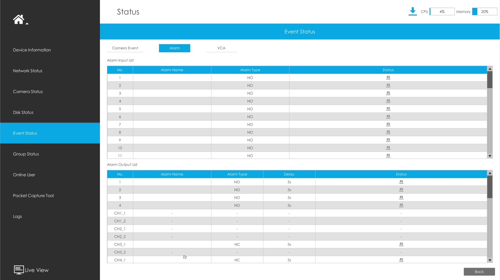Click Live View text link
This screenshot has height=280, width=500.
pos(37,270)
